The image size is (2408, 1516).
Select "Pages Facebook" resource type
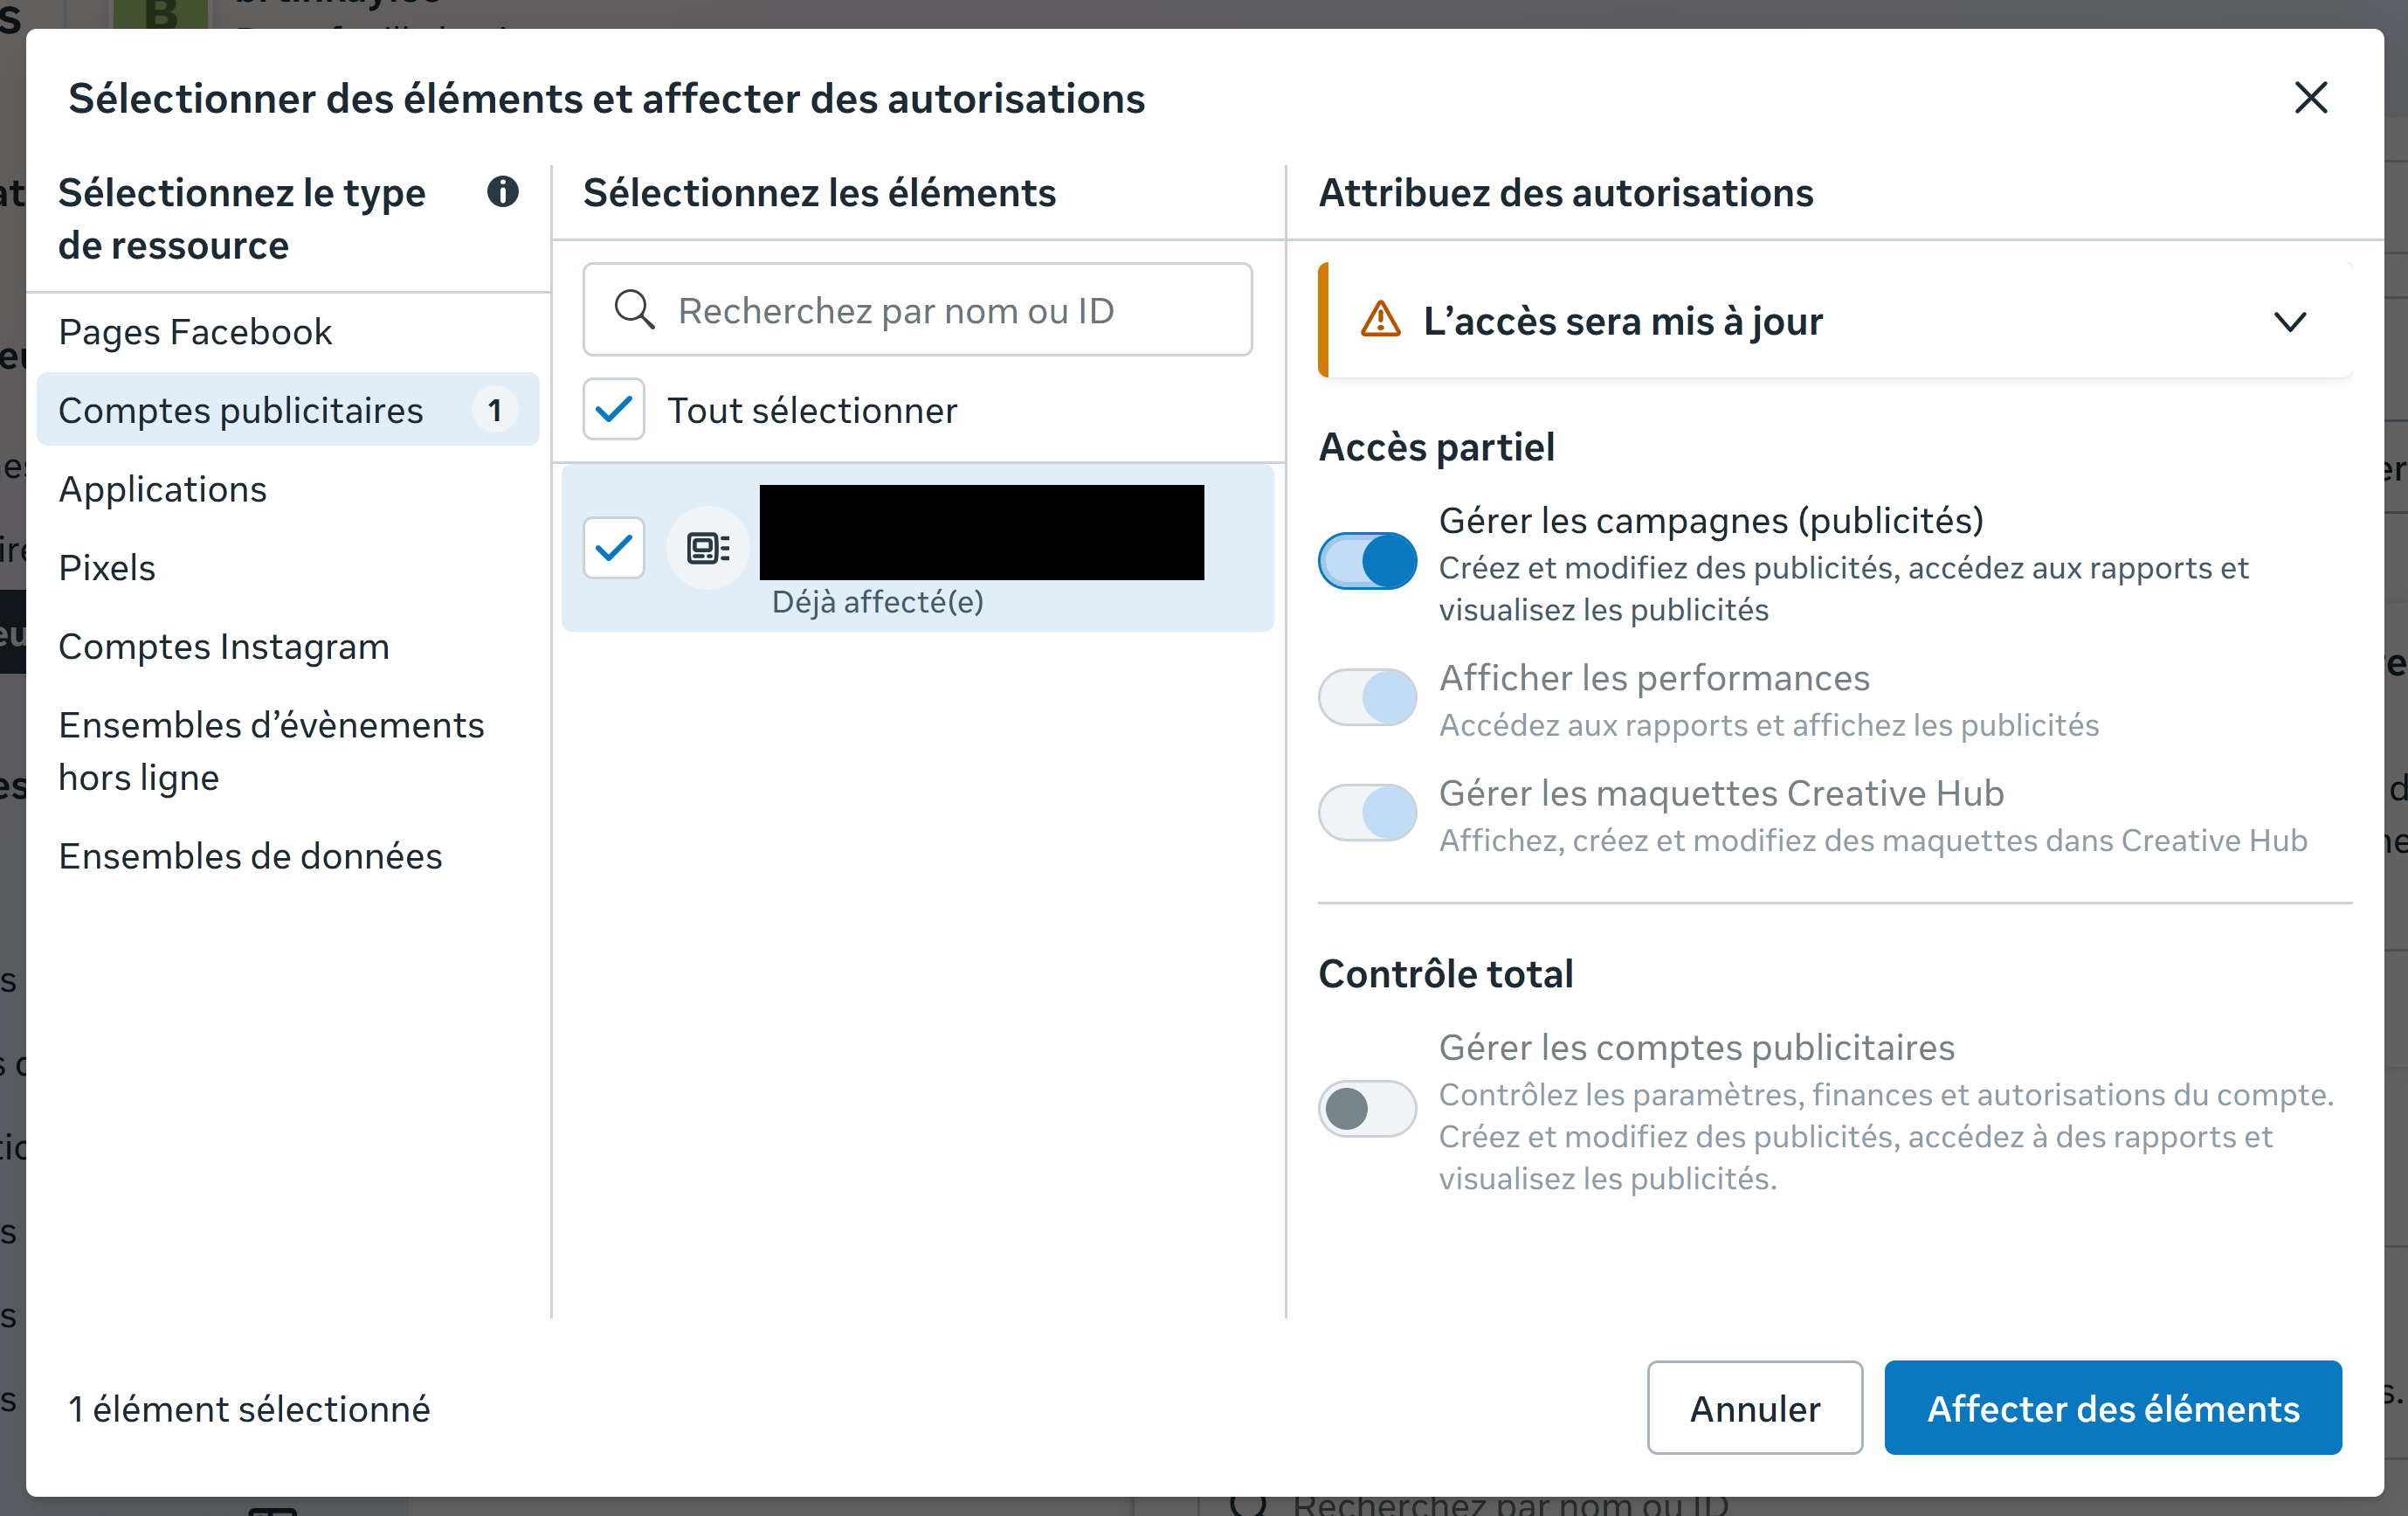[x=288, y=331]
